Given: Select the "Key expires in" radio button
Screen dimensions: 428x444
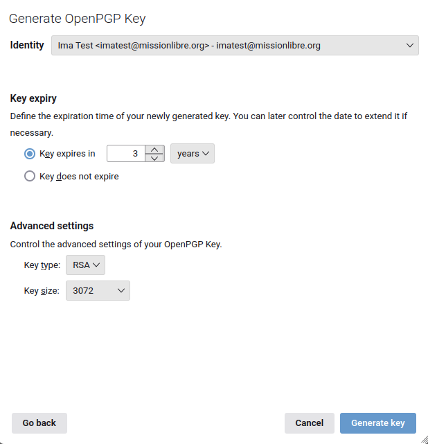Looking at the screenshot, I should click(30, 154).
